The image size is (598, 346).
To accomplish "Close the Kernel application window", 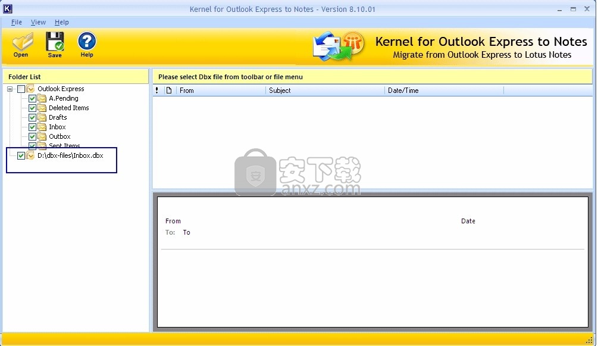I will pyautogui.click(x=587, y=9).
